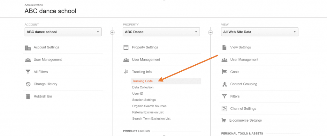Screen dimensions: 327x136
Task: Open Property Settings
Action: 145,47
